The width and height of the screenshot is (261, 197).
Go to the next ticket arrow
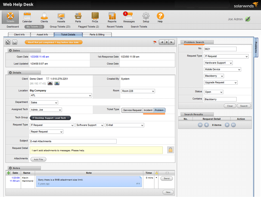[172, 42]
